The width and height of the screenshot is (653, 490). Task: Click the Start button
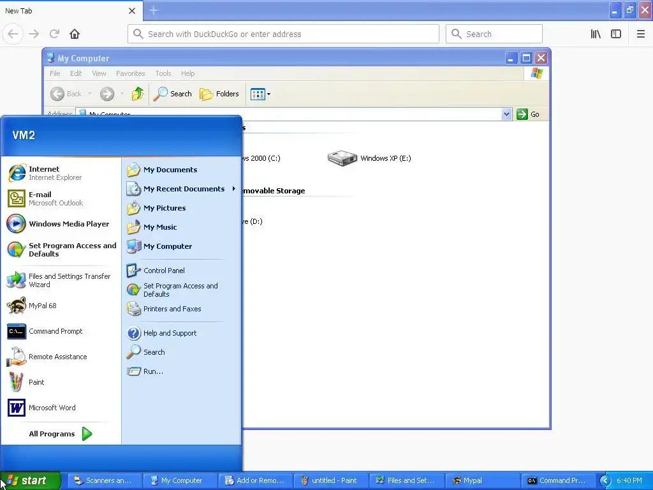pyautogui.click(x=30, y=480)
